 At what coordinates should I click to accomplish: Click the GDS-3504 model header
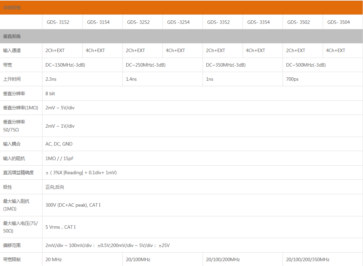coord(339,22)
